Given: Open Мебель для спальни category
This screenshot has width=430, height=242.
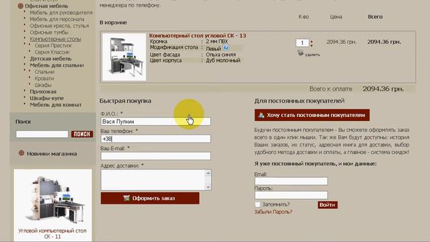Looking at the screenshot, I should (x=56, y=65).
